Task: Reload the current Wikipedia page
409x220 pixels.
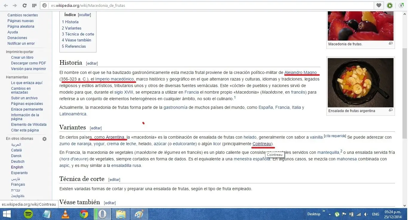Action: [25, 5]
